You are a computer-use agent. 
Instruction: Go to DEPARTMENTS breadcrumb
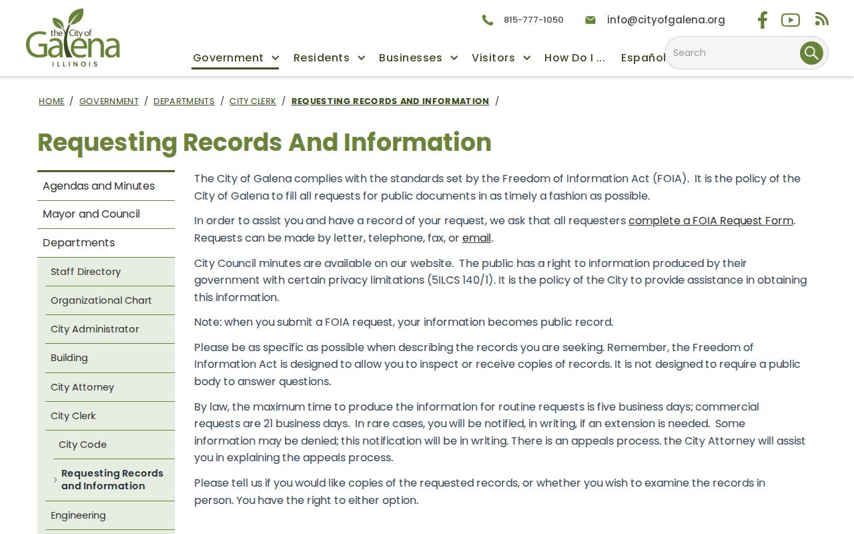(x=184, y=101)
